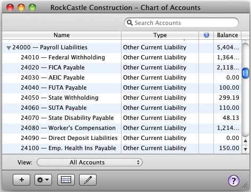Select the 24080 Worker's Compensation account
The width and height of the screenshot is (251, 192).
[x=122, y=128]
